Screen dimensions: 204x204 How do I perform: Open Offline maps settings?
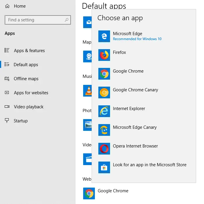point(26,79)
